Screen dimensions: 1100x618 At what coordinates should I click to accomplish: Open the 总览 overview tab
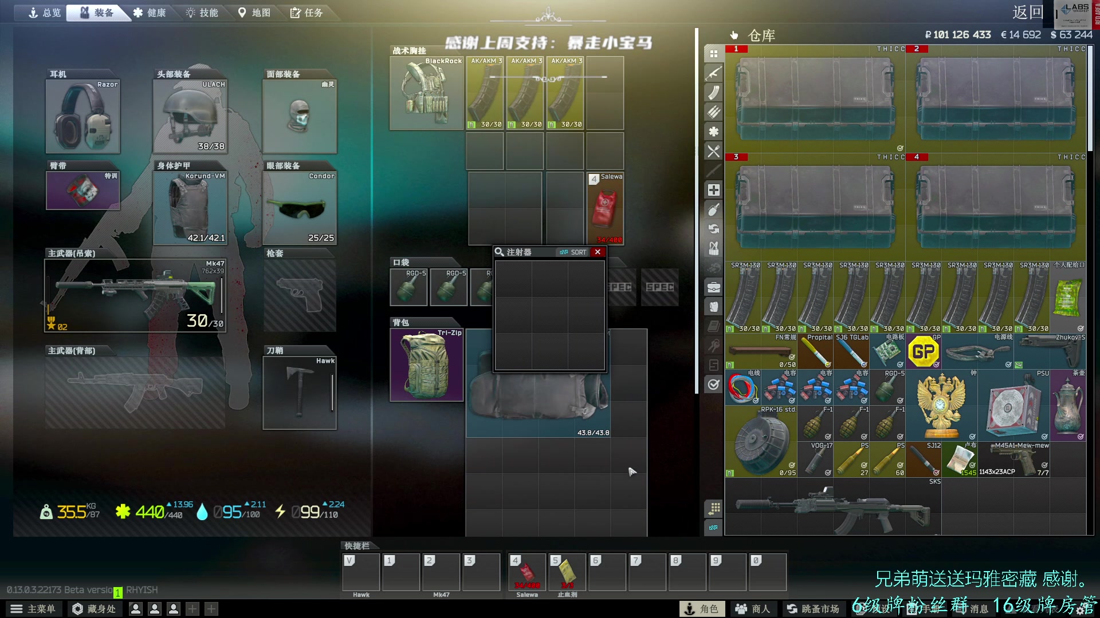[x=45, y=13]
